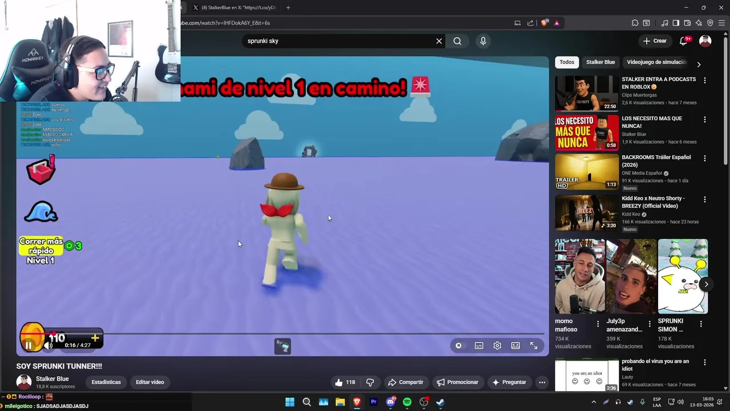Click the 0:16 / 4:27 time display
The width and height of the screenshot is (730, 411).
coord(78,345)
